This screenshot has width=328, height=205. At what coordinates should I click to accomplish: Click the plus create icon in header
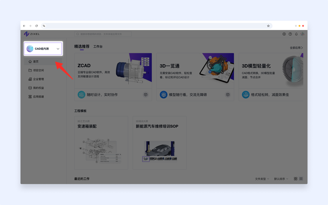click(x=284, y=34)
